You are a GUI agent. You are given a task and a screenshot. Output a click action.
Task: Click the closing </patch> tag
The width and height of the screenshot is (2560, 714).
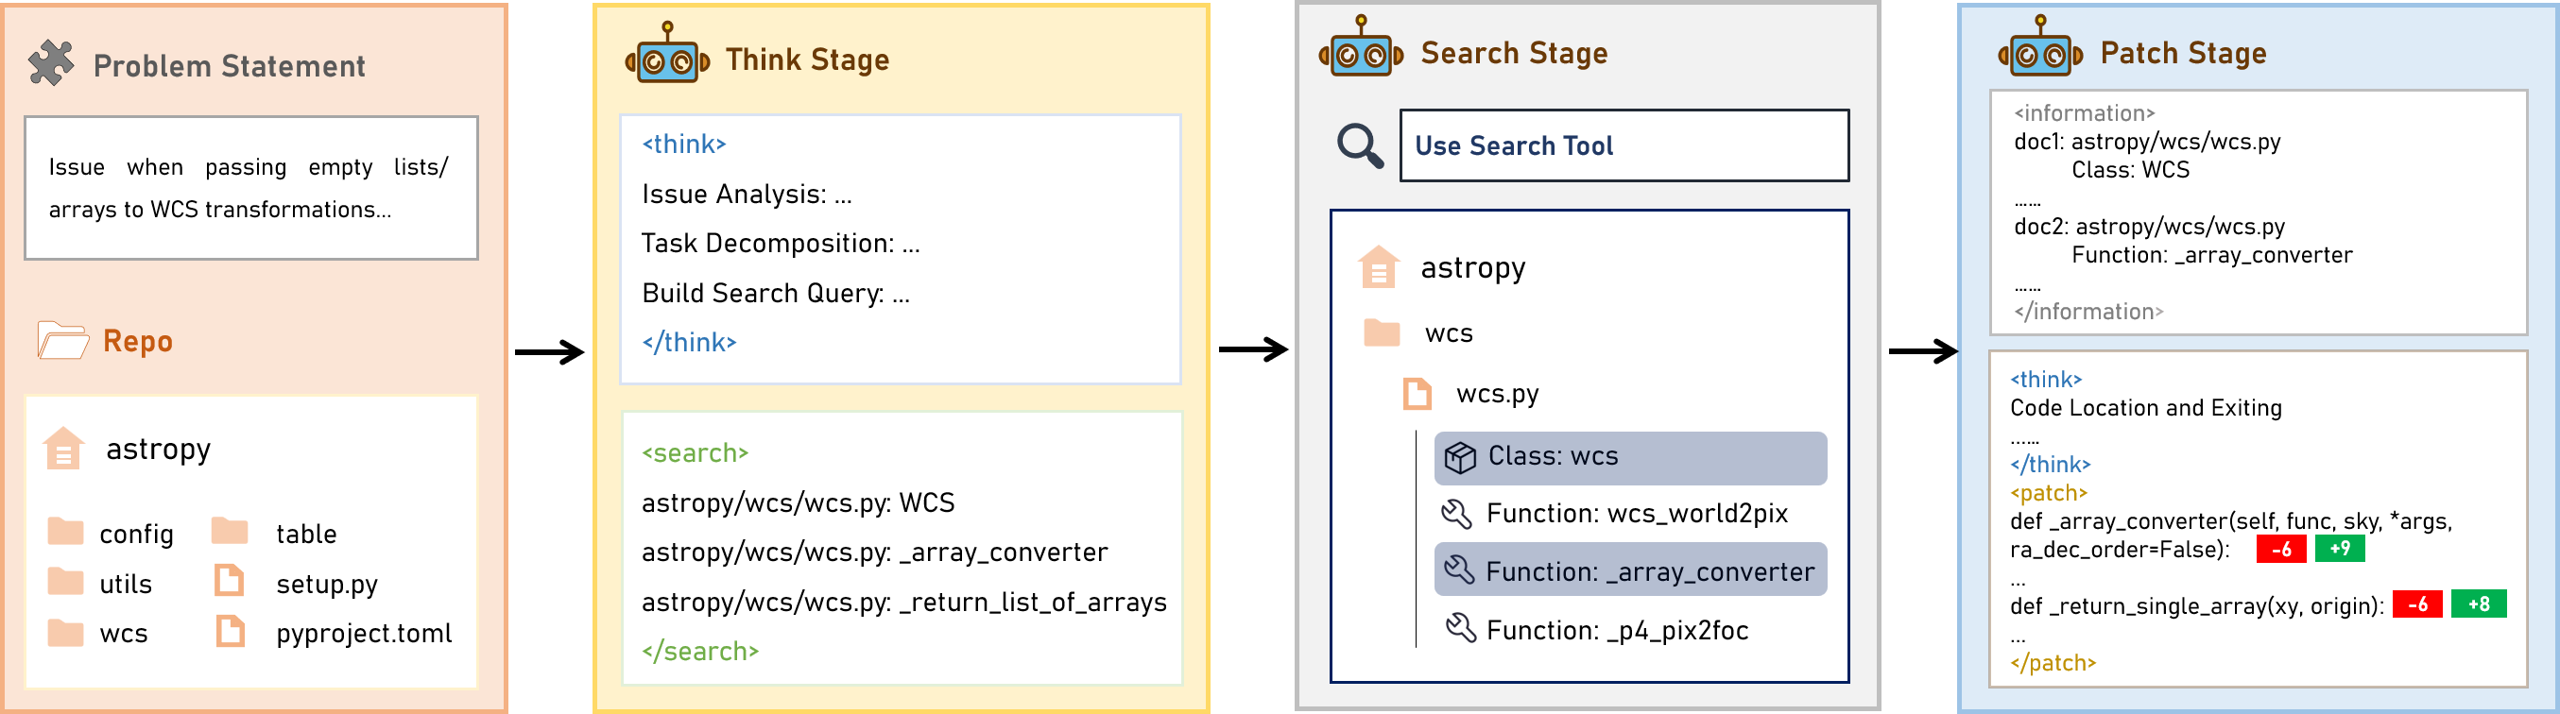tap(2053, 662)
